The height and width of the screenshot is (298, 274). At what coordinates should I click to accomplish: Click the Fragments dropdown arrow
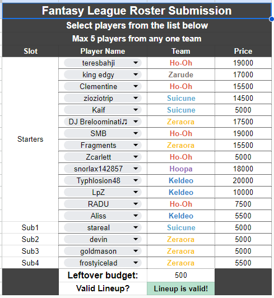click(x=136, y=145)
